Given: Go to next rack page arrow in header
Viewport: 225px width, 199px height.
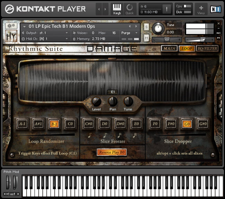Looking at the screenshot, I should (105, 9).
